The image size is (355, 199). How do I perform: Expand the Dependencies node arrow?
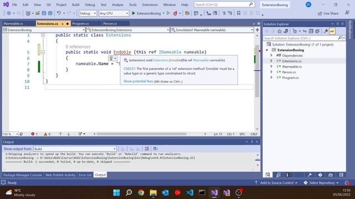[x=271, y=55]
